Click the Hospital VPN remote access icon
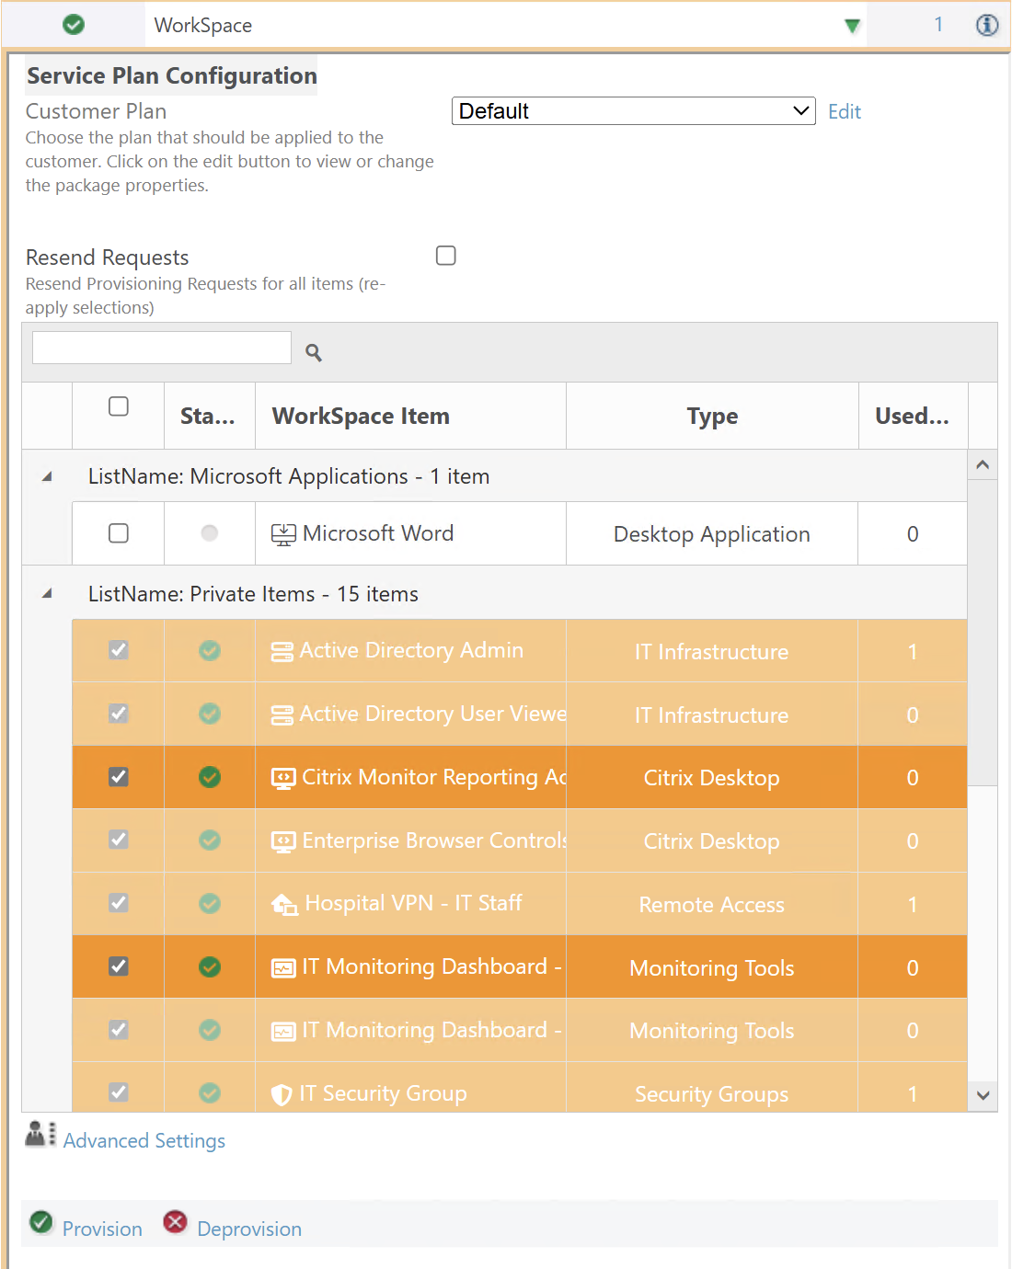Viewport: 1012px width, 1269px height. 284,905
